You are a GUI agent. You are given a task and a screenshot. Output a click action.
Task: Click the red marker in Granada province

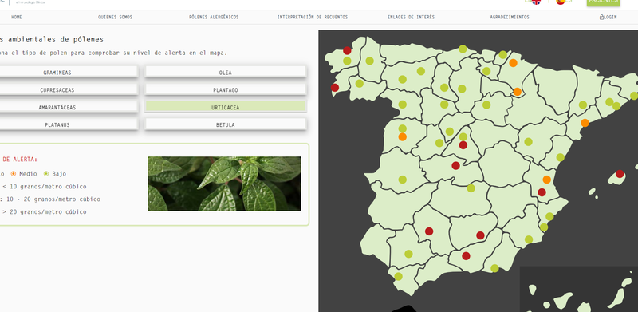pyautogui.click(x=466, y=256)
